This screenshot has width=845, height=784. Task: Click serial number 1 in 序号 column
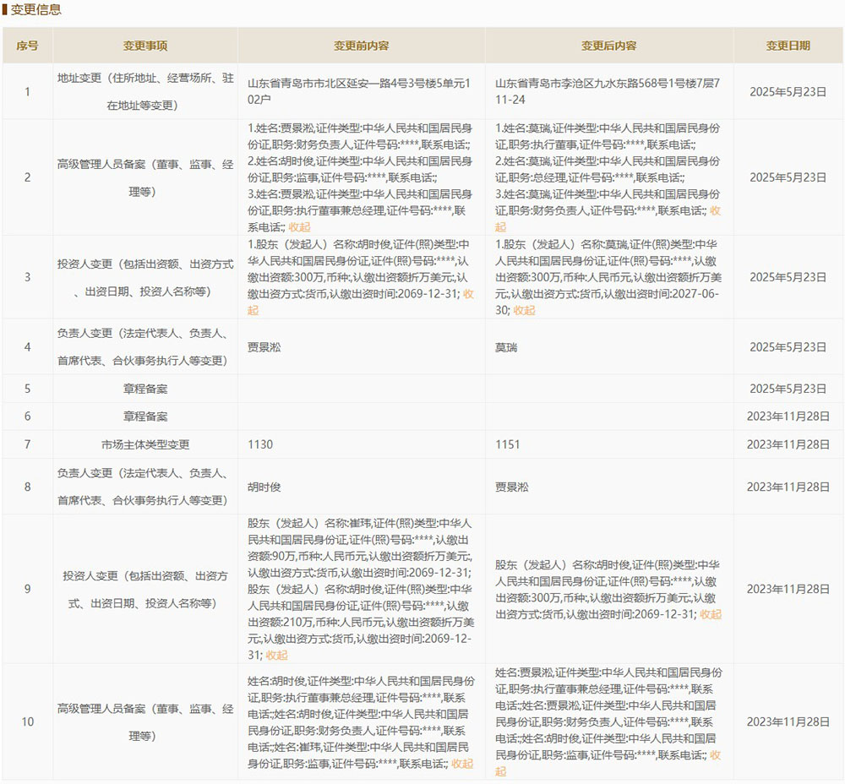point(28,91)
